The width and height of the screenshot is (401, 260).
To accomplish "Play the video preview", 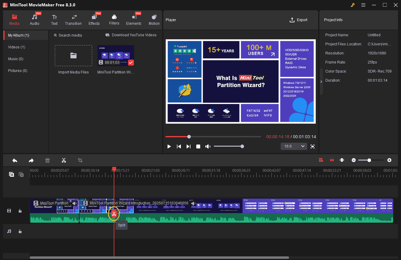I will [x=169, y=146].
